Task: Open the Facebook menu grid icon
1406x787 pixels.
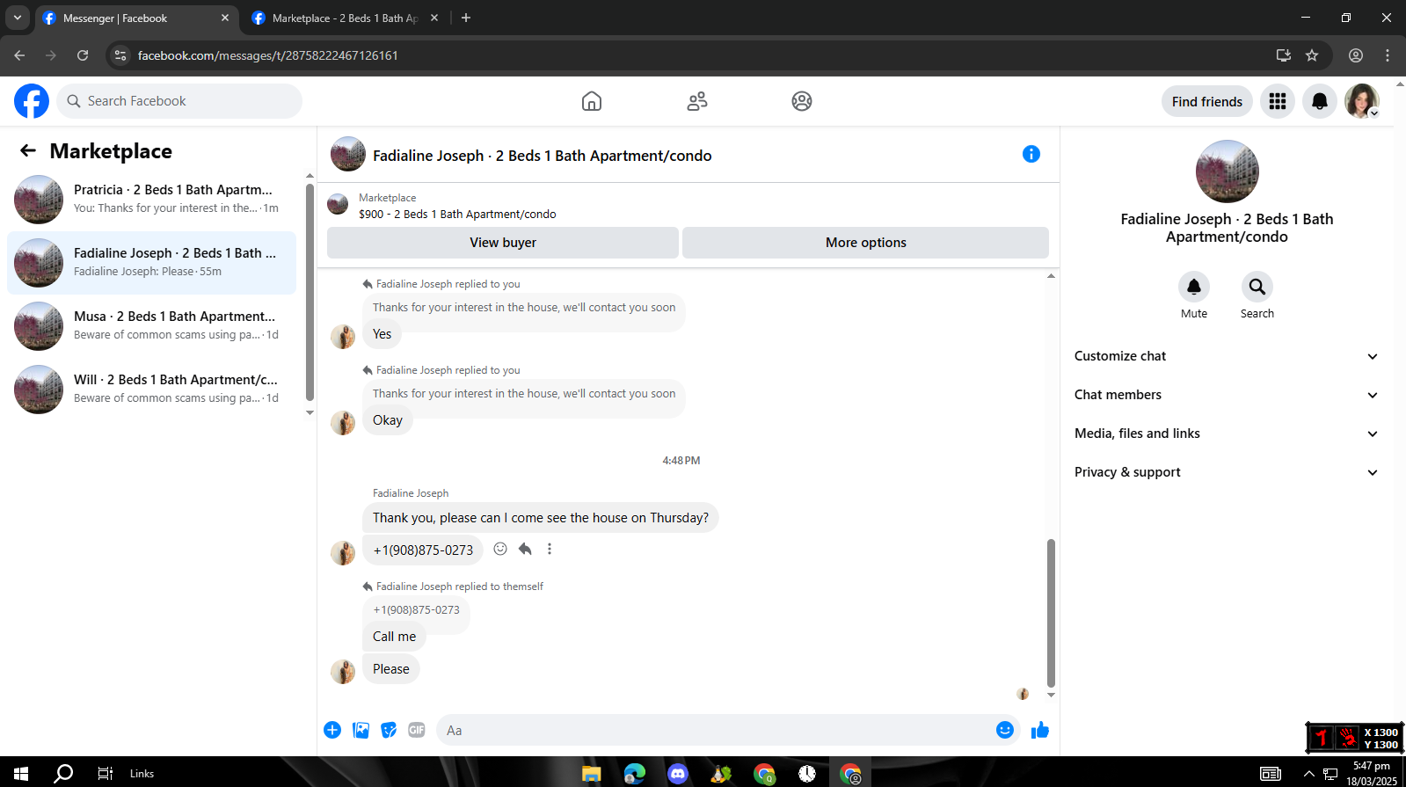Action: 1278,102
